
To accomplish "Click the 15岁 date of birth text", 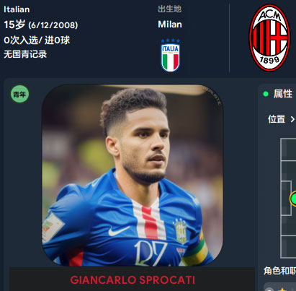I will 41,25.
